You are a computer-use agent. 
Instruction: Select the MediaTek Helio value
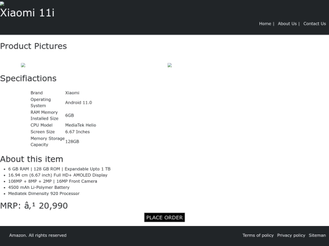click(80, 125)
